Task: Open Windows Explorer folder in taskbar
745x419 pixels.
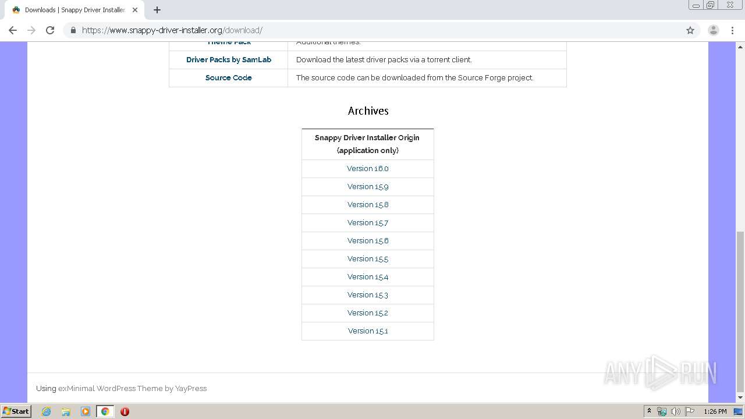Action: [66, 411]
